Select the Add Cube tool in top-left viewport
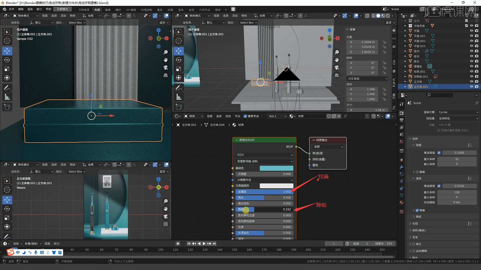Image resolution: width=481 pixels, height=270 pixels. [7, 107]
